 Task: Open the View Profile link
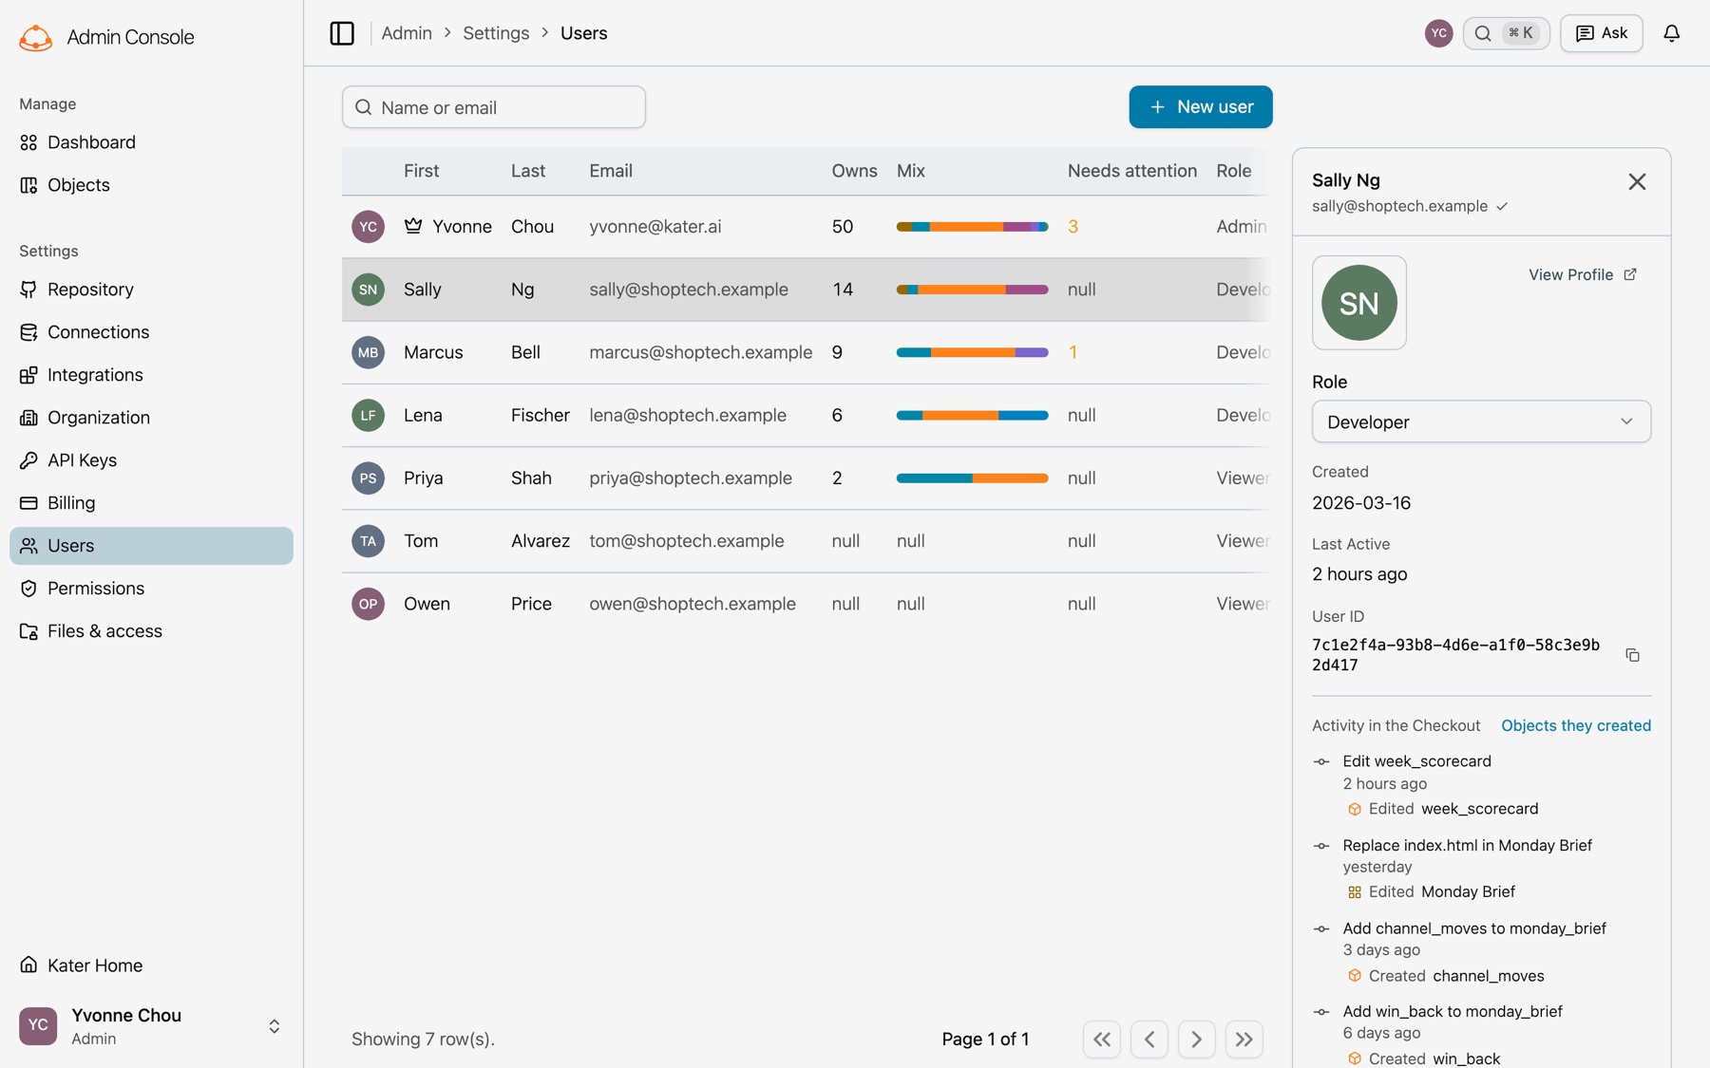point(1582,274)
